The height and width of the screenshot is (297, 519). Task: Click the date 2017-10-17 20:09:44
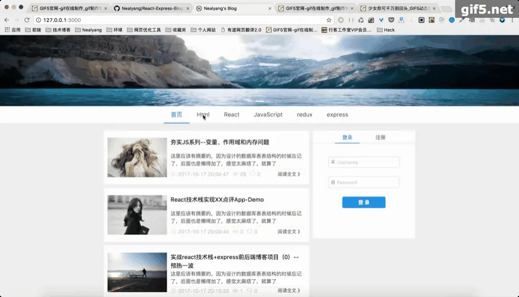tap(203, 232)
